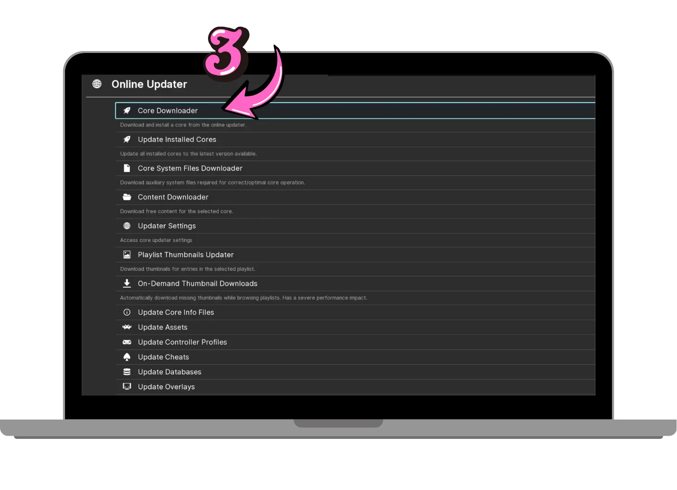Click the info icon for Update Core Info Files
The height and width of the screenshot is (490, 677).
[x=127, y=312]
